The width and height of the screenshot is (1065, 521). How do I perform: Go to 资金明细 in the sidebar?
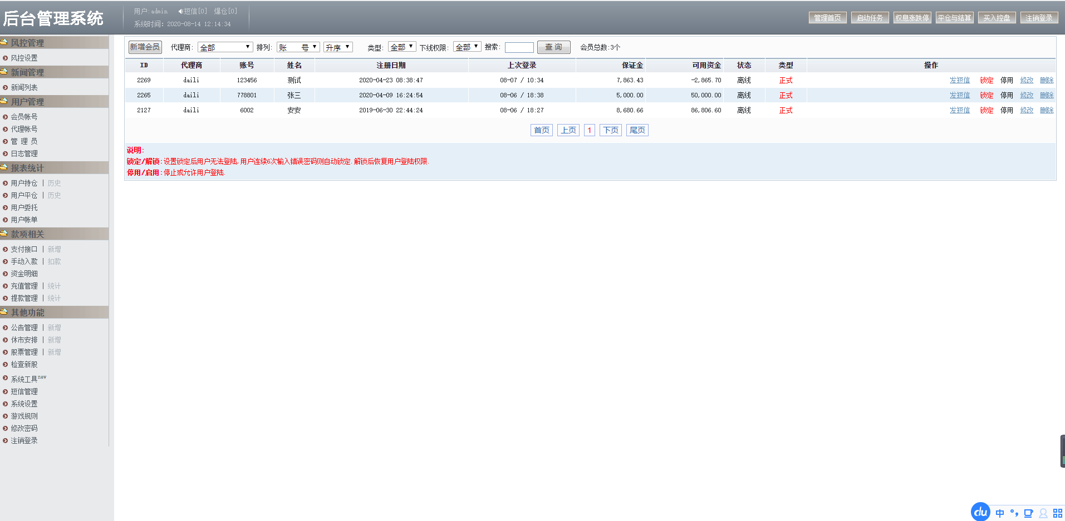click(24, 274)
